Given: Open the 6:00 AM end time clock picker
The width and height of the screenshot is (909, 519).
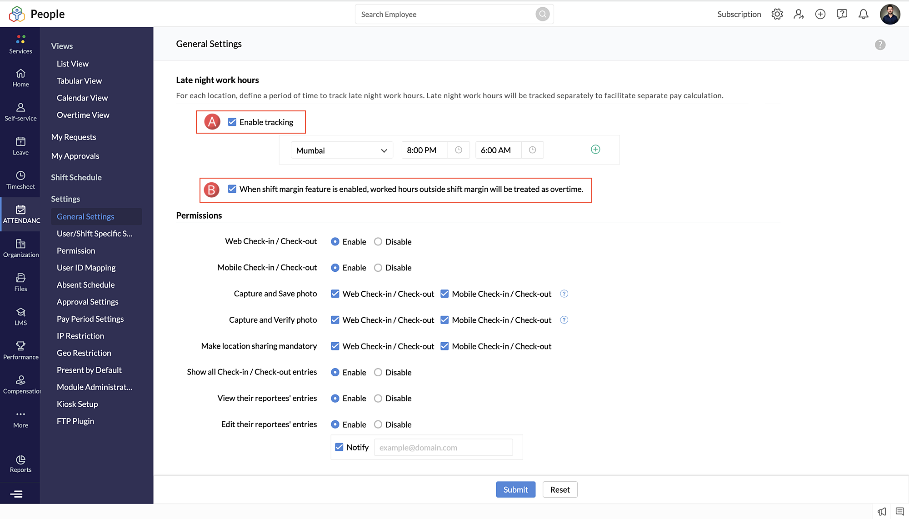Looking at the screenshot, I should 532,150.
